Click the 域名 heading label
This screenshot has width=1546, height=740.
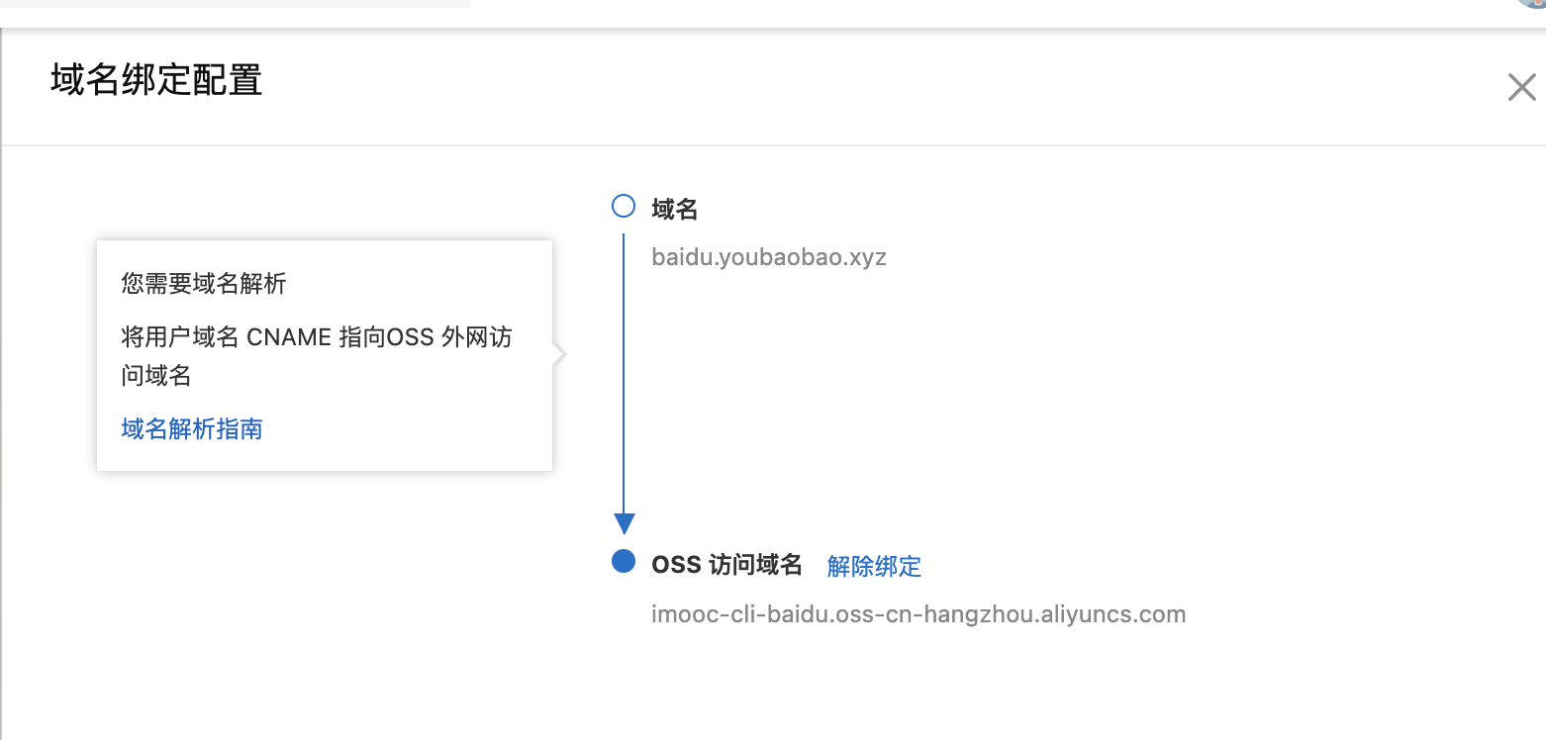pyautogui.click(x=675, y=209)
